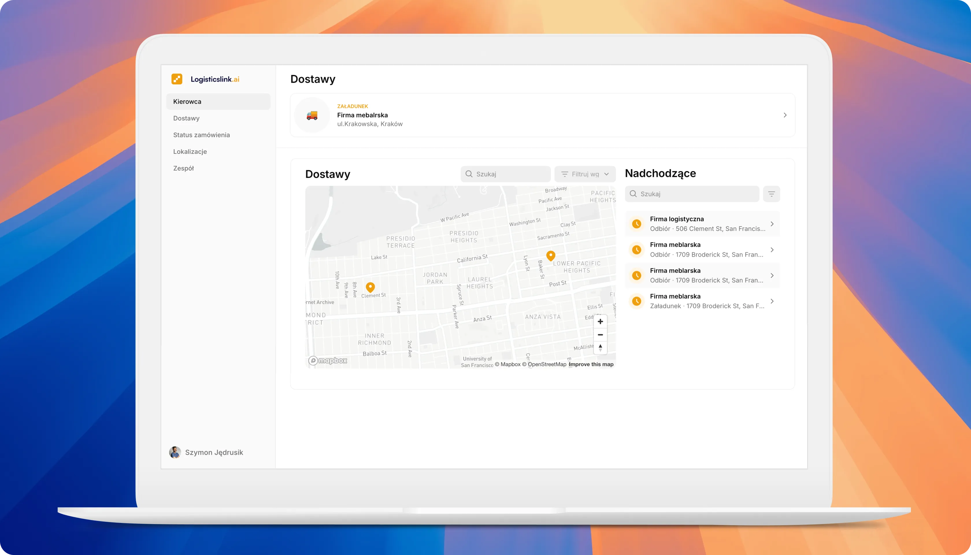Click the ul.Krakowska, Kraków address text
971x555 pixels.
point(370,124)
